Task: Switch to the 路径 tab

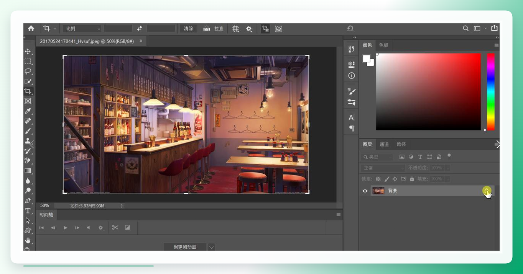Action: (x=401, y=144)
